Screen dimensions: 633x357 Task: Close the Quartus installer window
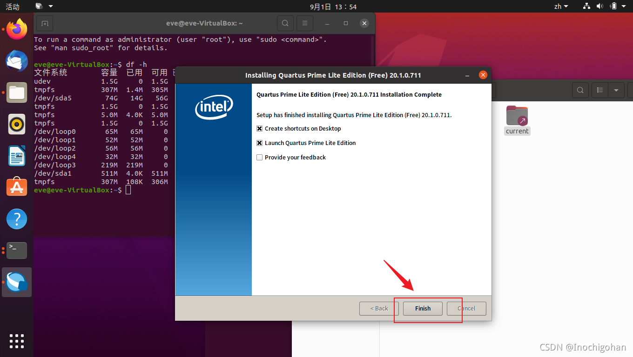[483, 75]
